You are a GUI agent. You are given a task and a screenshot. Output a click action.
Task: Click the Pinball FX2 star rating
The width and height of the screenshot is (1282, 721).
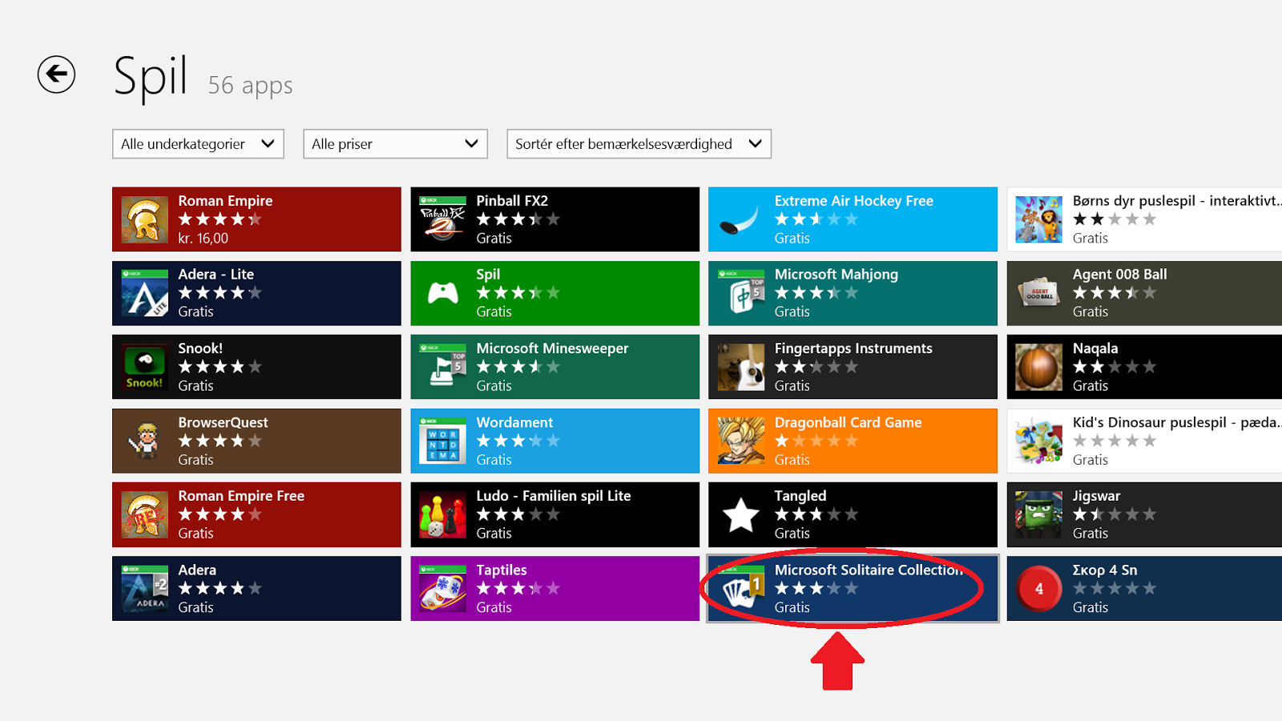(x=518, y=220)
